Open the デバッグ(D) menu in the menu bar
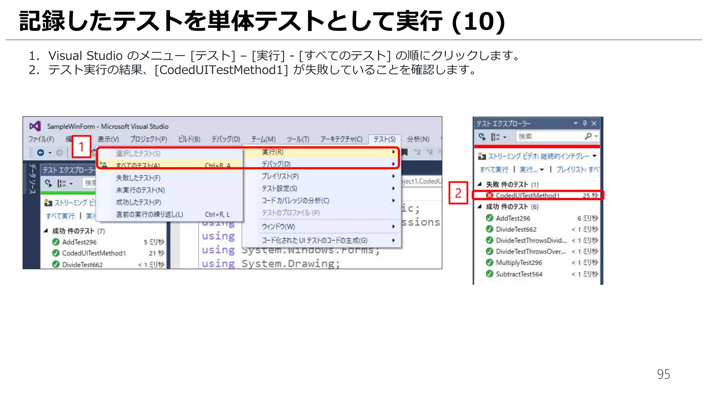Viewport: 708px width, 398px height. coord(226,139)
